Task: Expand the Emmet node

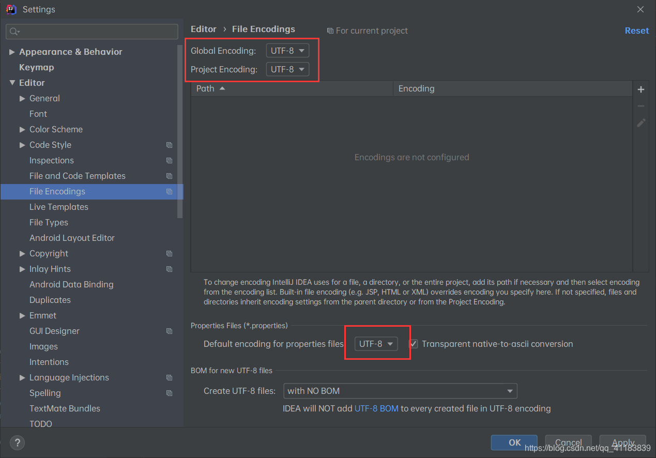Action: (x=22, y=316)
